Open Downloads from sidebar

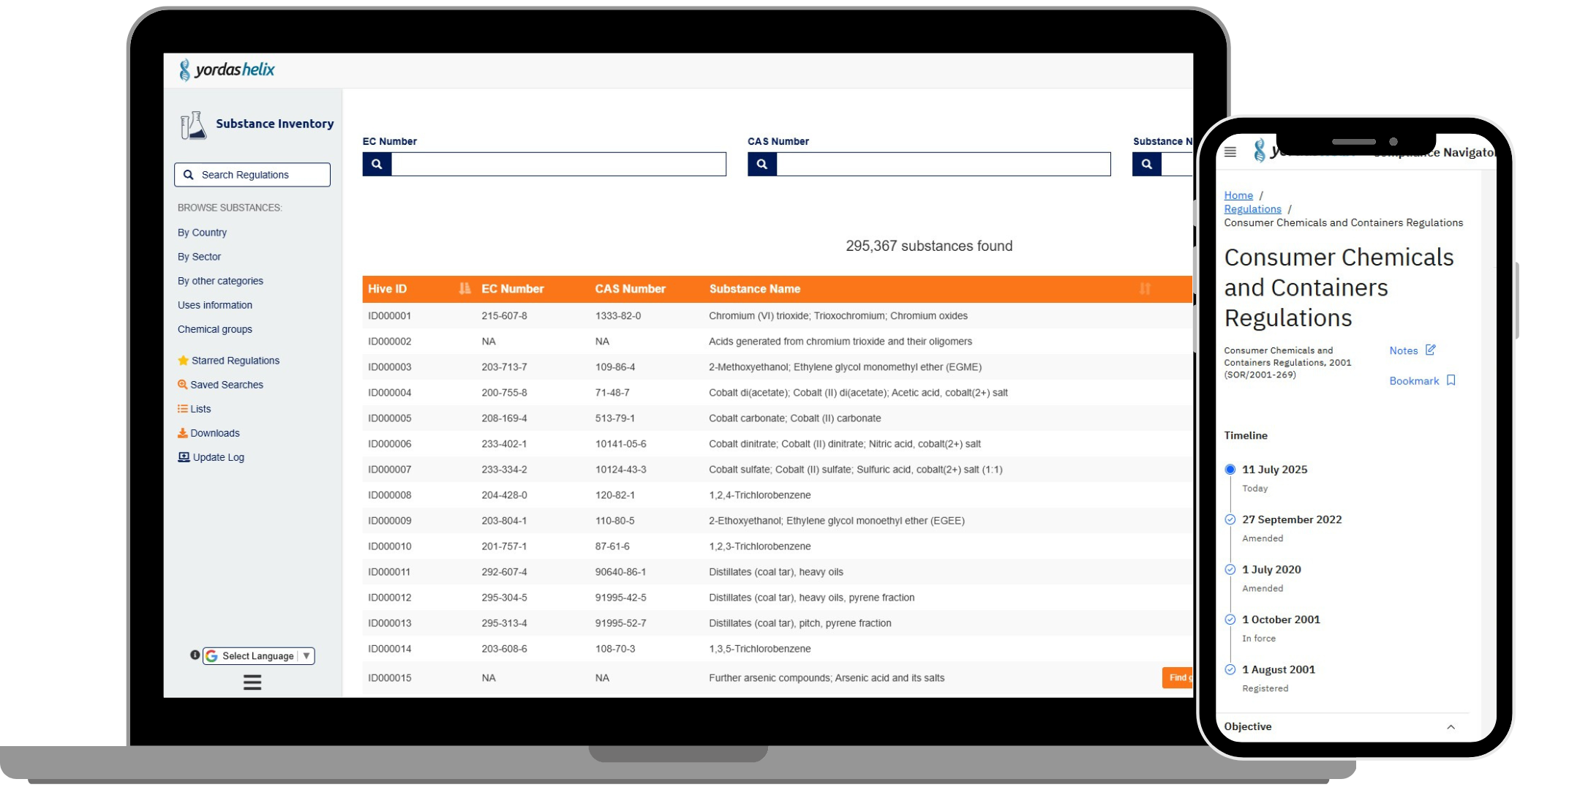click(214, 433)
